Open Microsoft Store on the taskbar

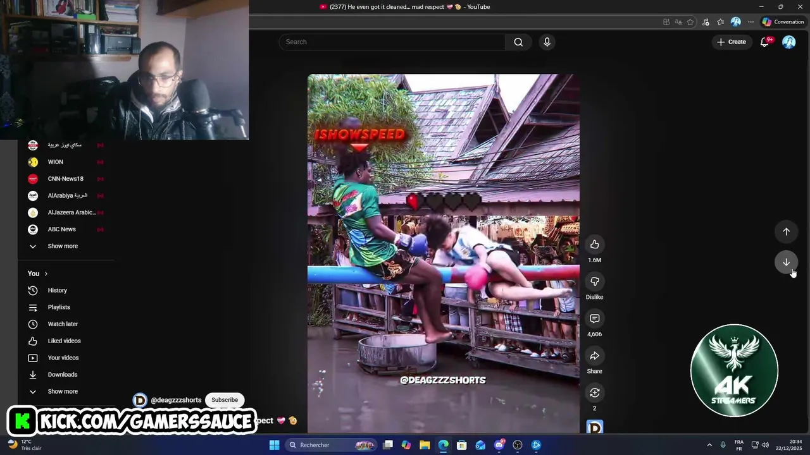click(x=462, y=445)
